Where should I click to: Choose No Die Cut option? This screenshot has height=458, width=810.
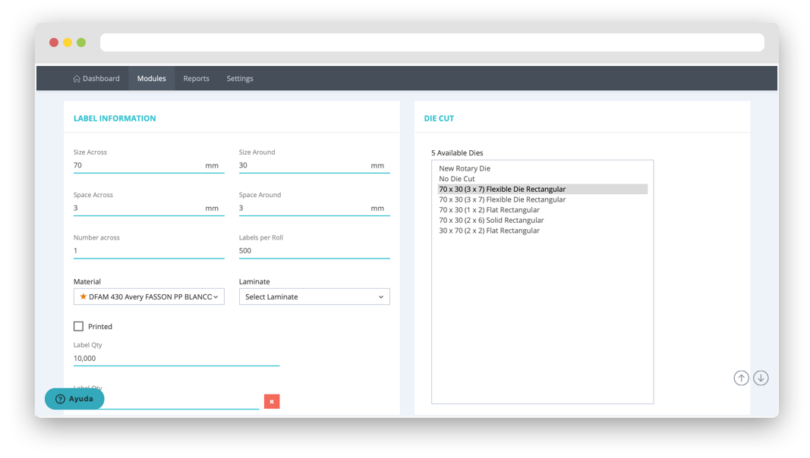tap(457, 179)
